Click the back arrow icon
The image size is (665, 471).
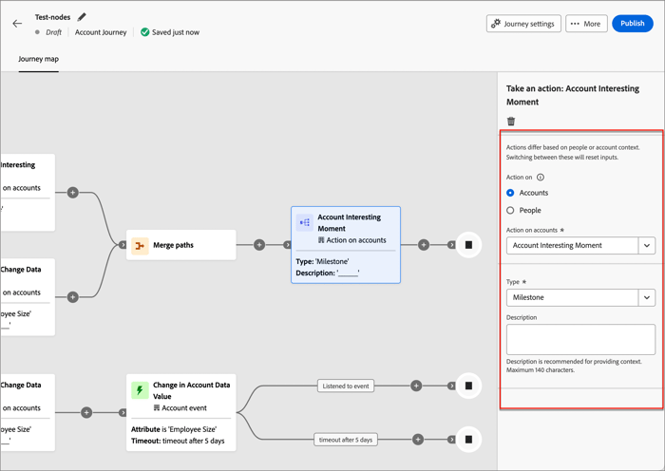point(17,24)
